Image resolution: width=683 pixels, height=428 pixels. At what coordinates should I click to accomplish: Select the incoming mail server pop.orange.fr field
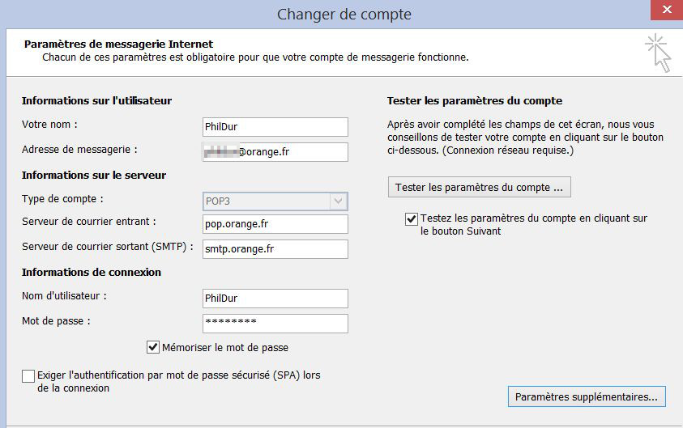pyautogui.click(x=275, y=224)
